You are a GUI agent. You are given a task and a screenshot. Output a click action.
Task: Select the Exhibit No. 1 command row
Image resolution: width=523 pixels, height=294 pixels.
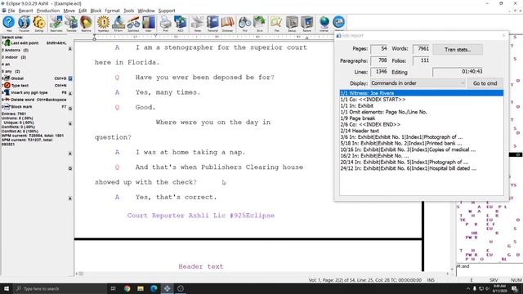422,137
